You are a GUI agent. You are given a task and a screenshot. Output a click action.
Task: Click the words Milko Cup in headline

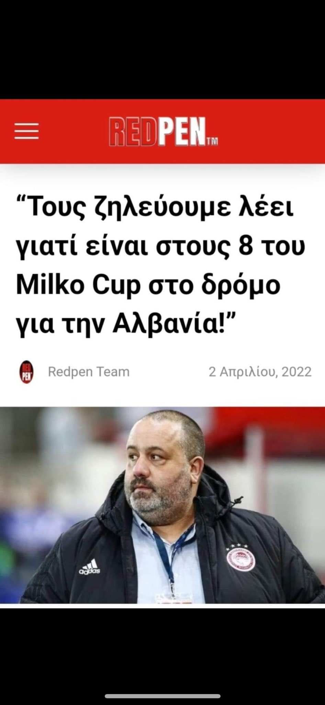(78, 285)
